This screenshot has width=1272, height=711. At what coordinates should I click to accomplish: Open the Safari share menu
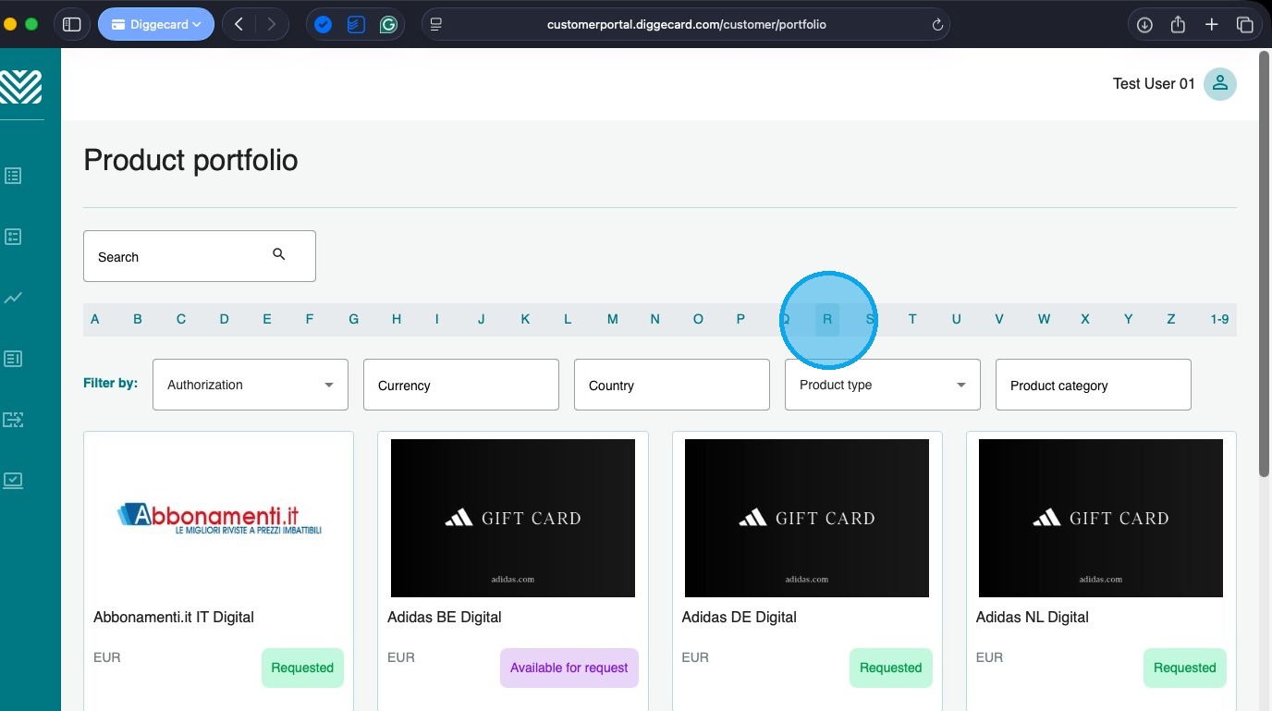tap(1178, 25)
